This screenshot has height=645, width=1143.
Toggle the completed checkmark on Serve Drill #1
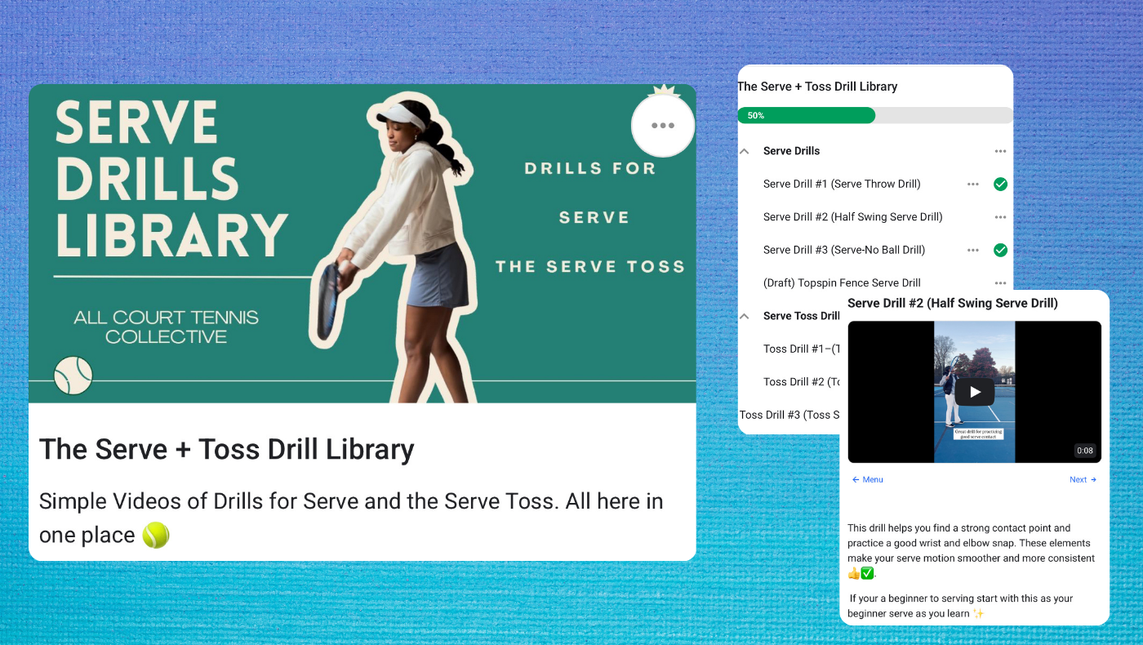click(1000, 185)
